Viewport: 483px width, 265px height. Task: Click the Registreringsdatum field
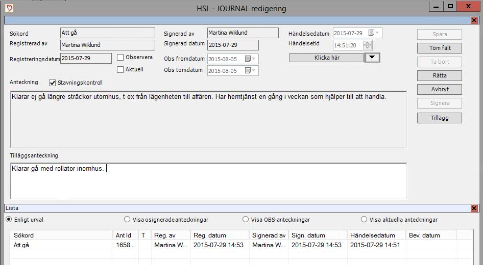pyautogui.click(x=86, y=59)
